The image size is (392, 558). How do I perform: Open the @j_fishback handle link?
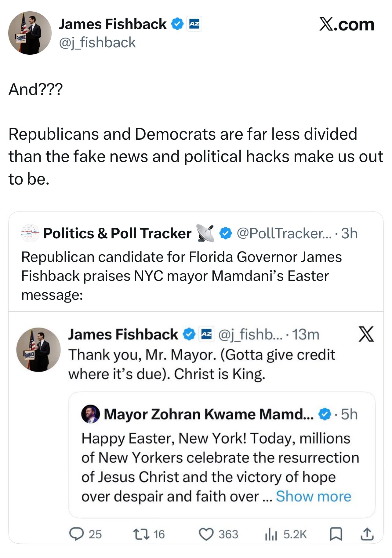97,42
